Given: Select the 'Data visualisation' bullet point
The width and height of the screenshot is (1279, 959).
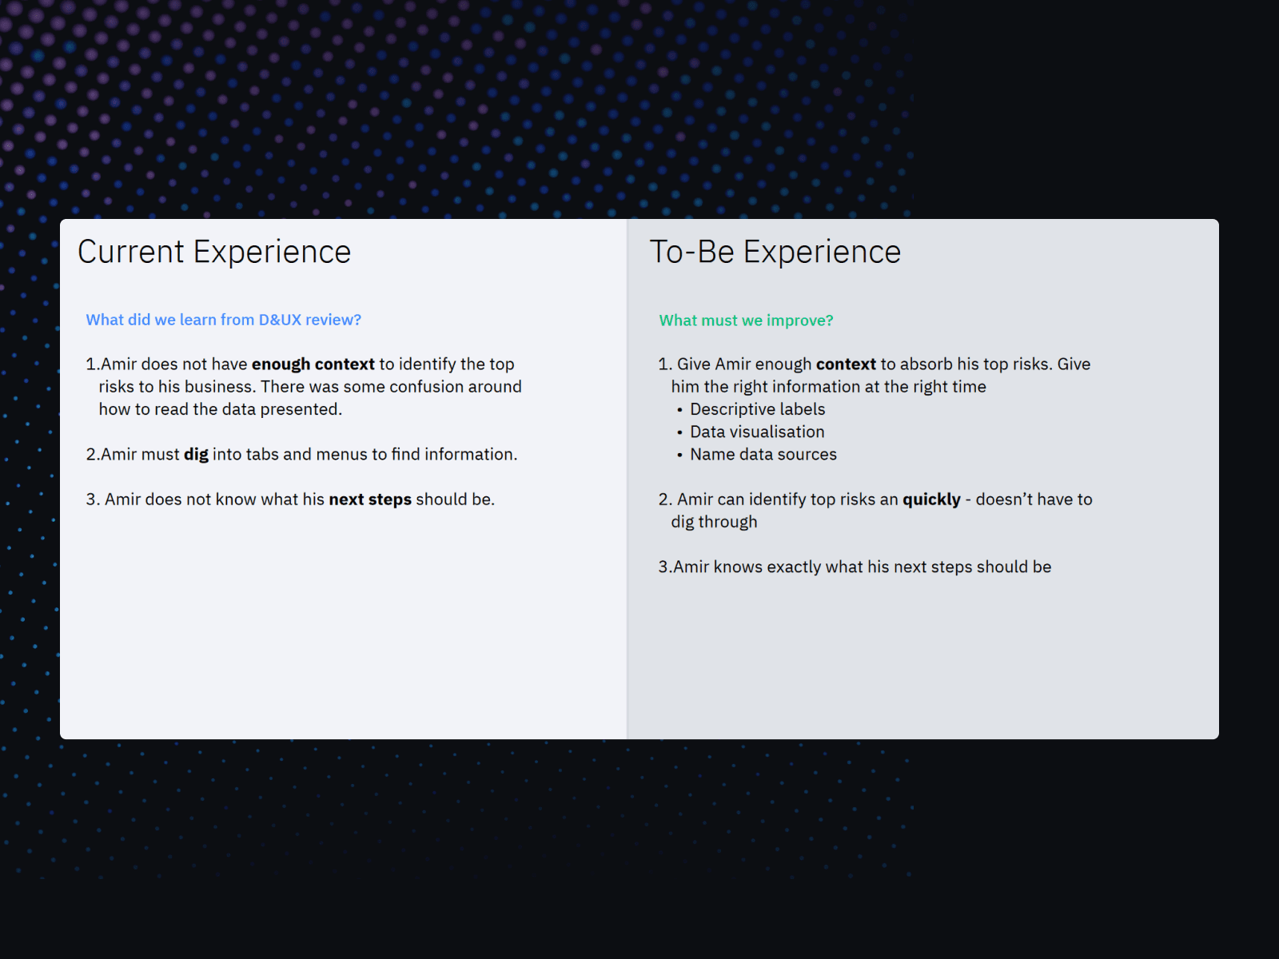Looking at the screenshot, I should (756, 432).
